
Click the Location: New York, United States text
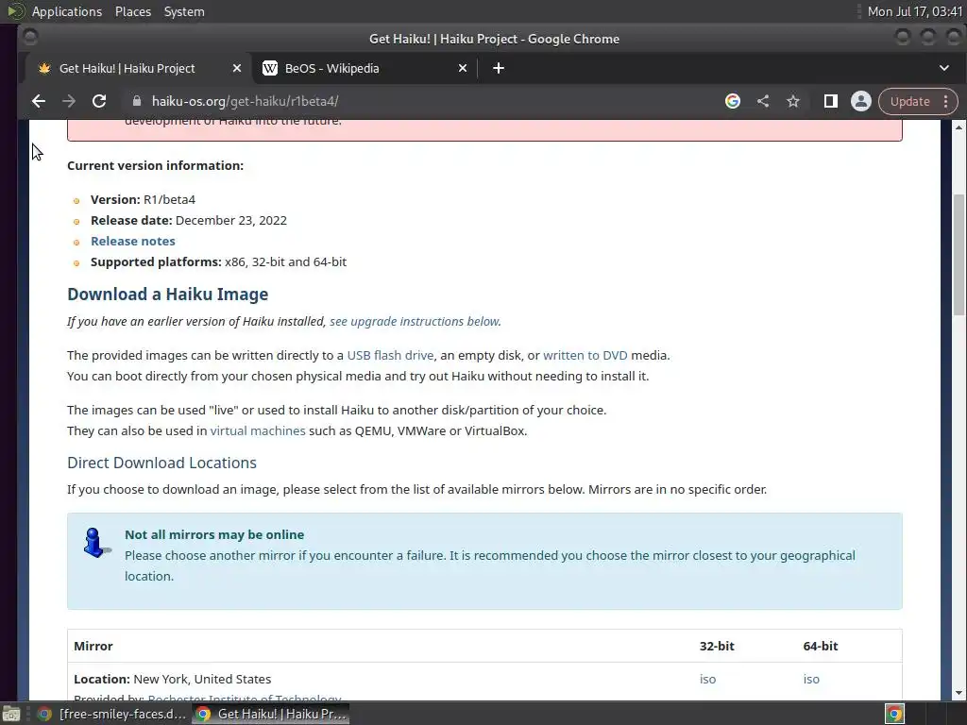point(172,679)
